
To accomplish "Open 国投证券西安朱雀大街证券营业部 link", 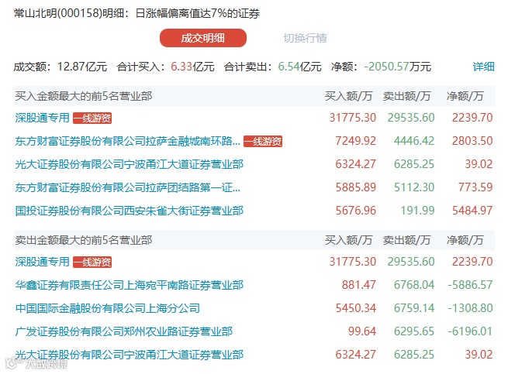I will 130,211.
